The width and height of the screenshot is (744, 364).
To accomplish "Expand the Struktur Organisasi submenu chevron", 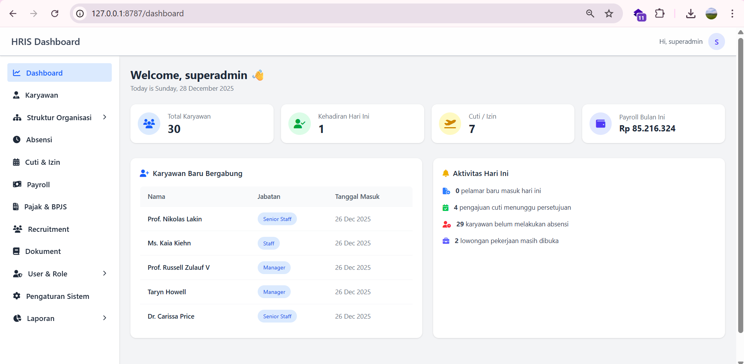I will tap(104, 117).
